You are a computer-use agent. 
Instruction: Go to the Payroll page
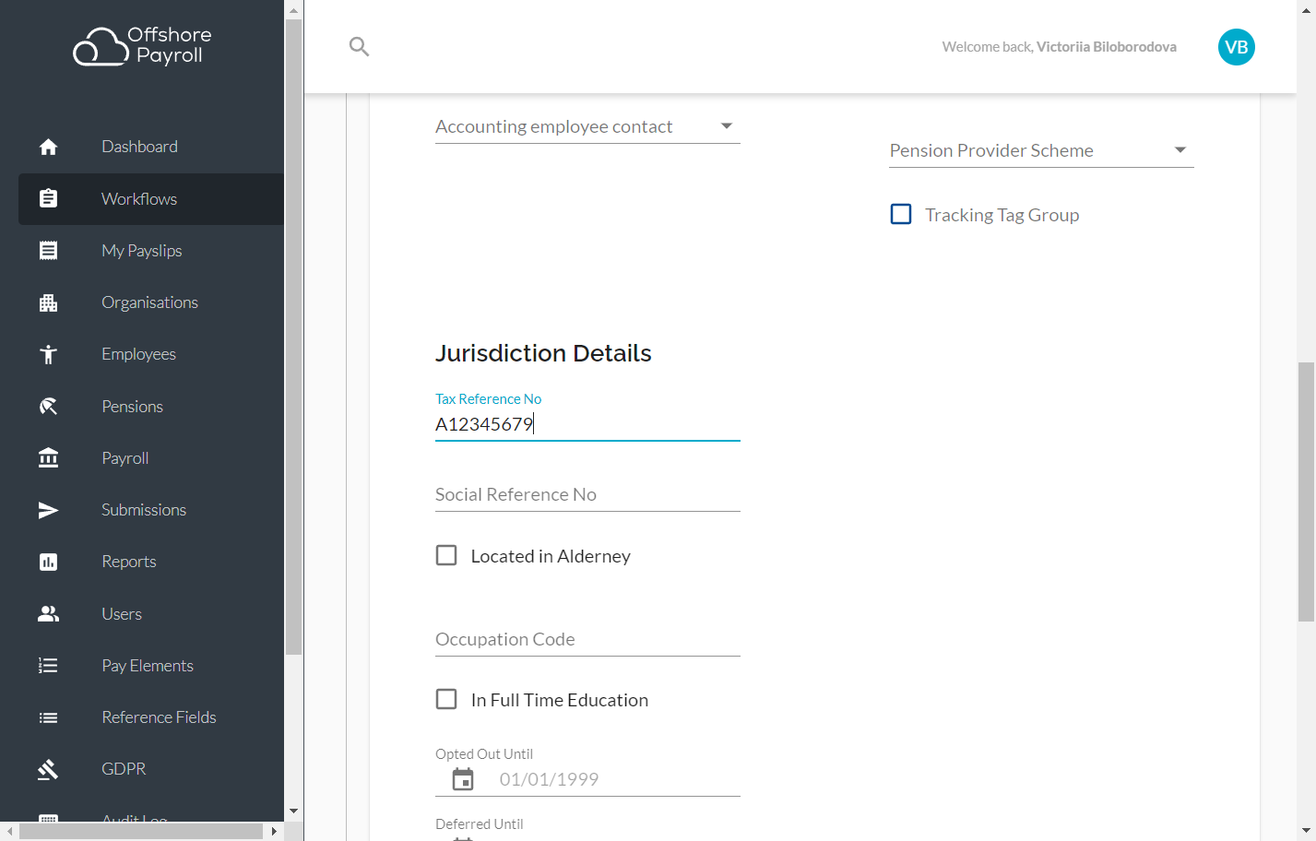(151, 457)
